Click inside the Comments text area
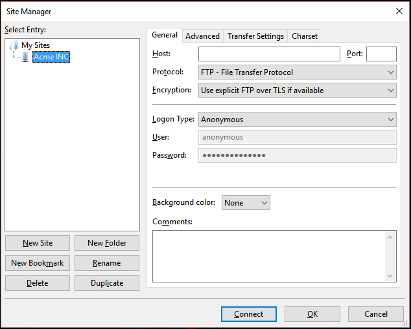 269,257
